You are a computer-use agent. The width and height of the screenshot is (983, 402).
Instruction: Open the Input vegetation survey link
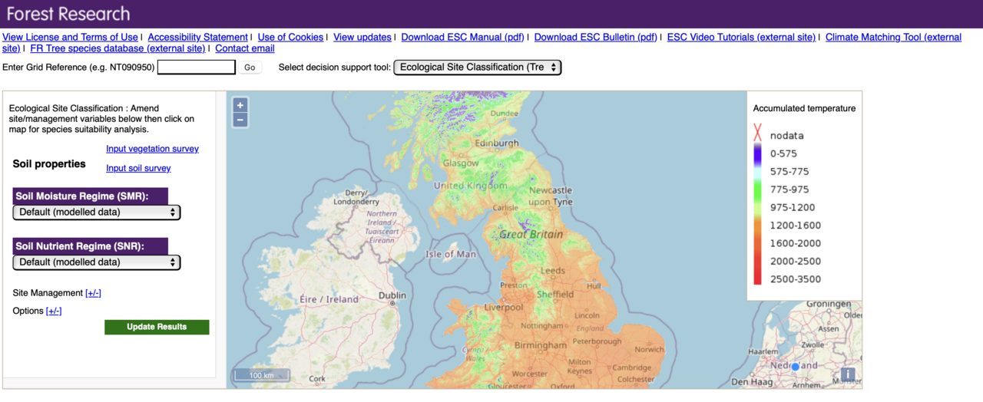coord(152,149)
